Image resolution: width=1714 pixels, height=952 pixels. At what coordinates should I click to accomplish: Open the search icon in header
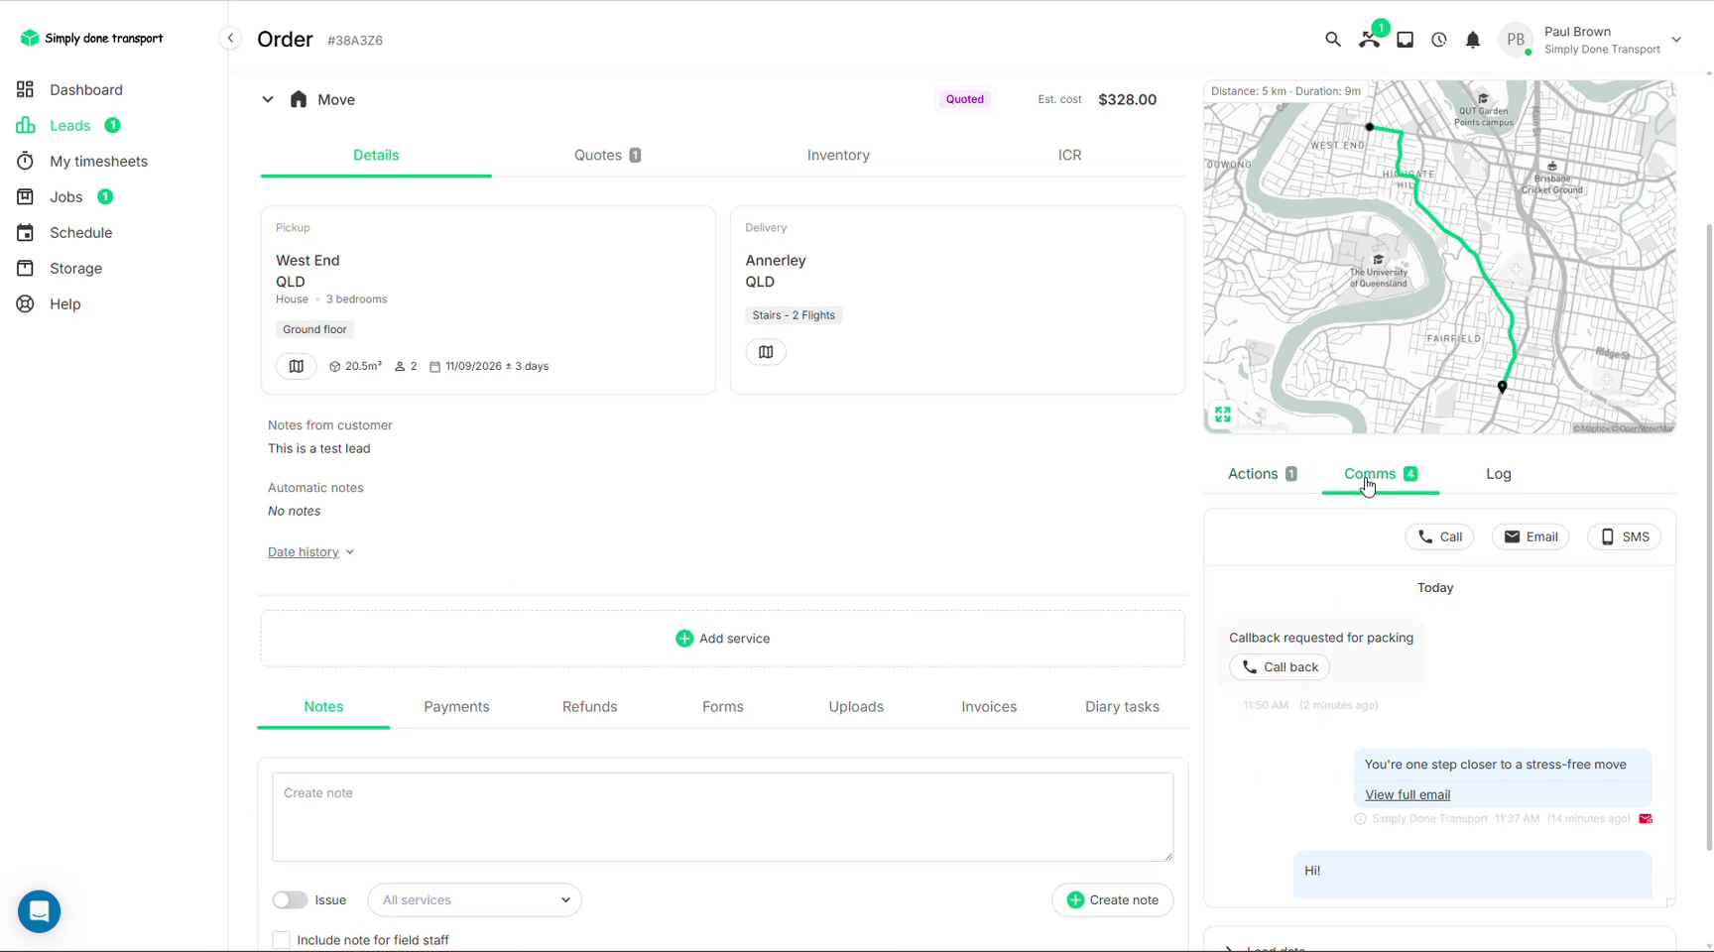tap(1332, 40)
